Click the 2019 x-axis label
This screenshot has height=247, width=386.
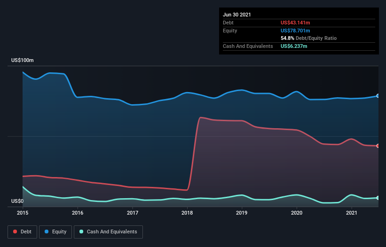tap(242, 213)
